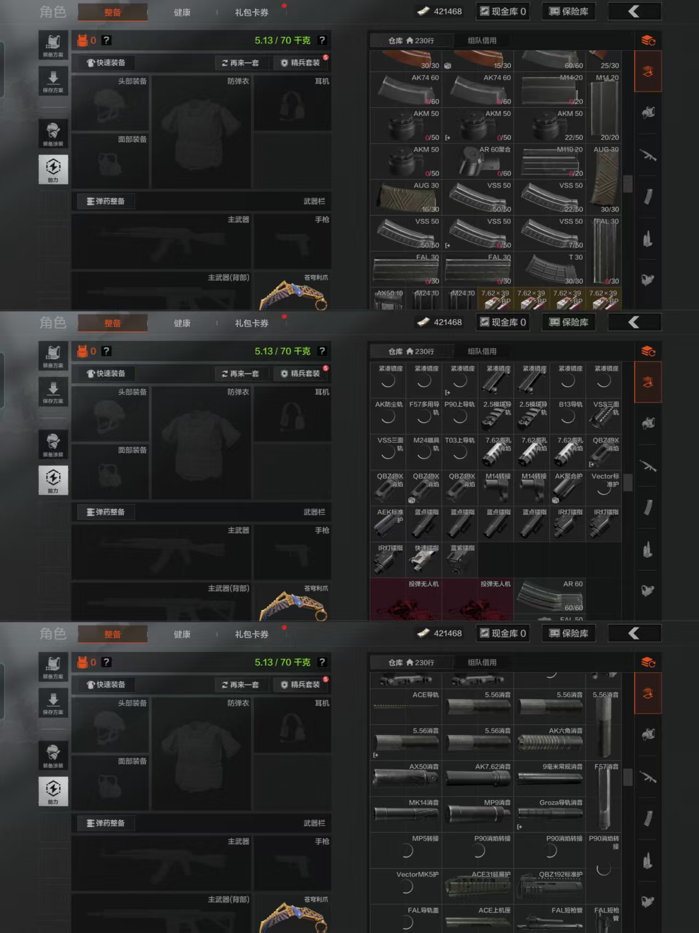Choose the AX50消音 suppressor item
The width and height of the screenshot is (699, 933).
point(406,779)
